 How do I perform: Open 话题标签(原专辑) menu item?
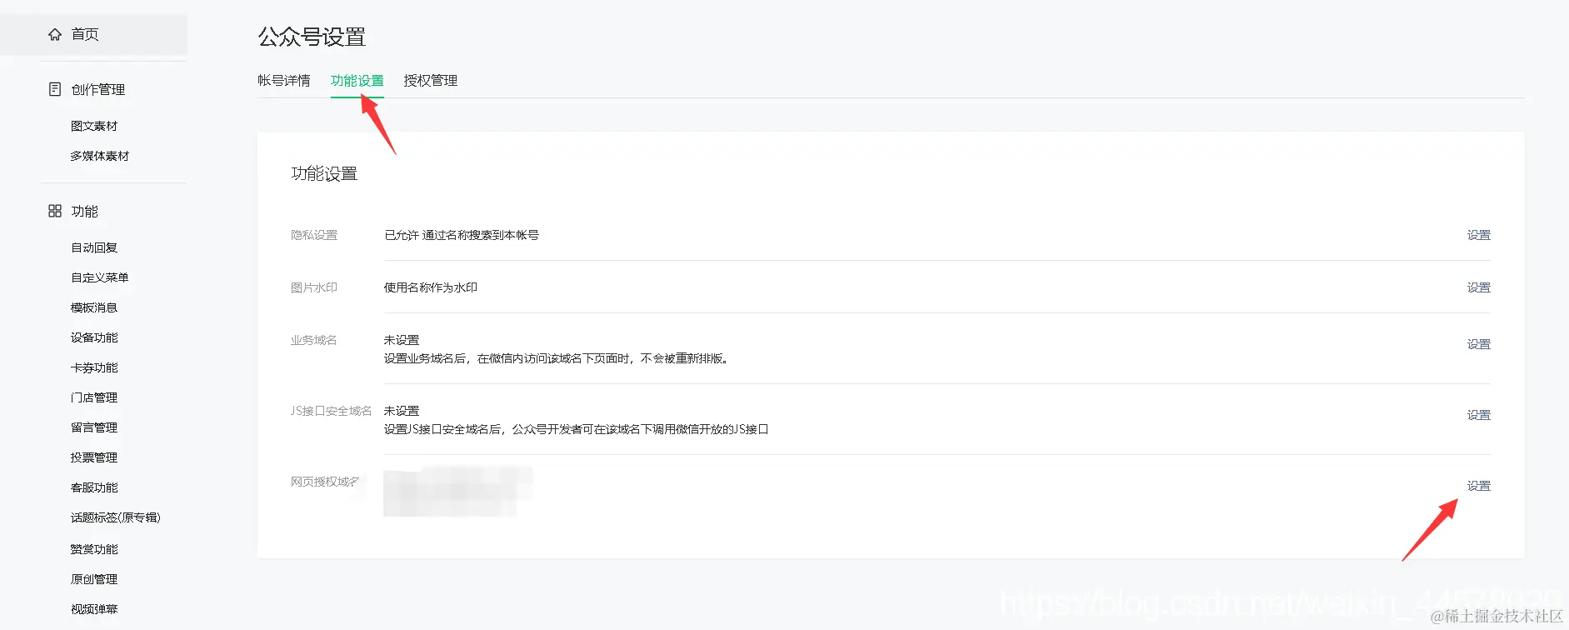tap(116, 517)
